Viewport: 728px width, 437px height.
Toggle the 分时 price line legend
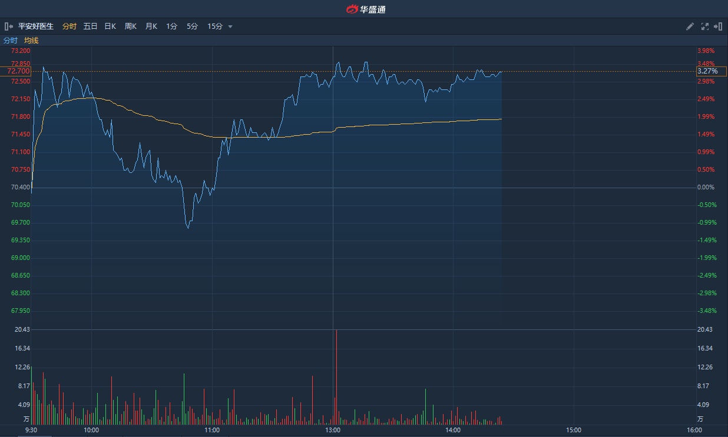click(x=11, y=41)
